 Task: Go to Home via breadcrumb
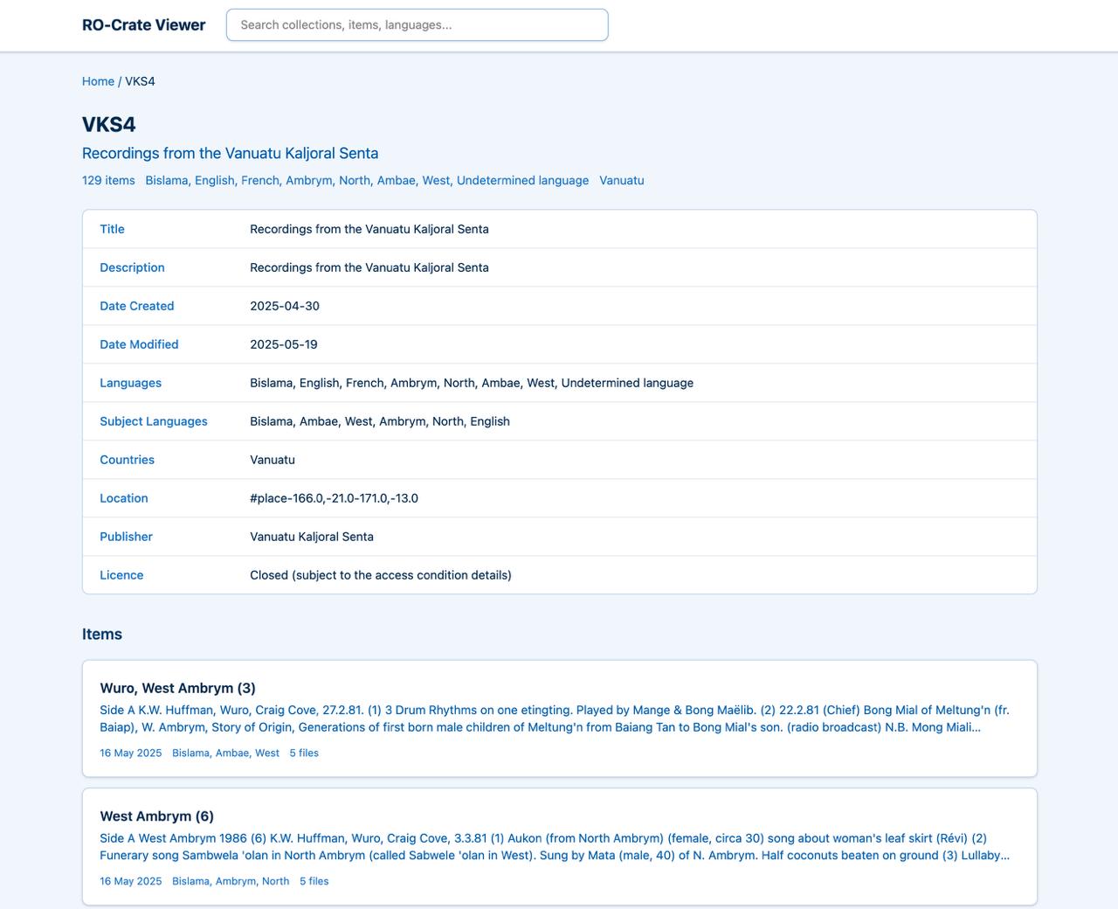(x=98, y=81)
